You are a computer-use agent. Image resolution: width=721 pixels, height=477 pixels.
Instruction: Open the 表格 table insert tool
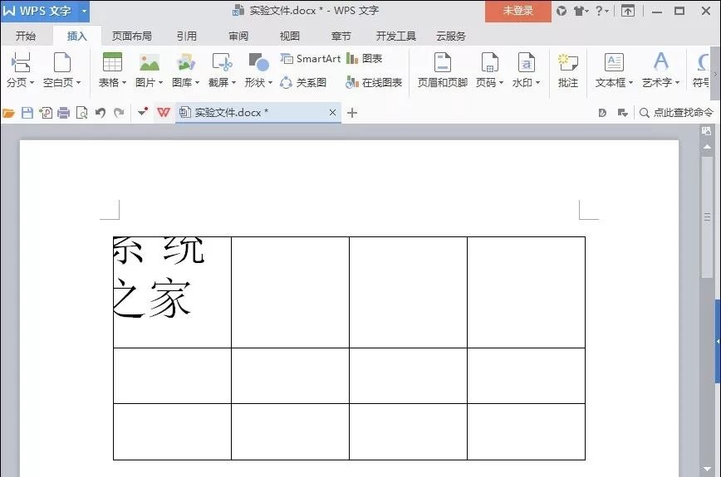coord(112,70)
